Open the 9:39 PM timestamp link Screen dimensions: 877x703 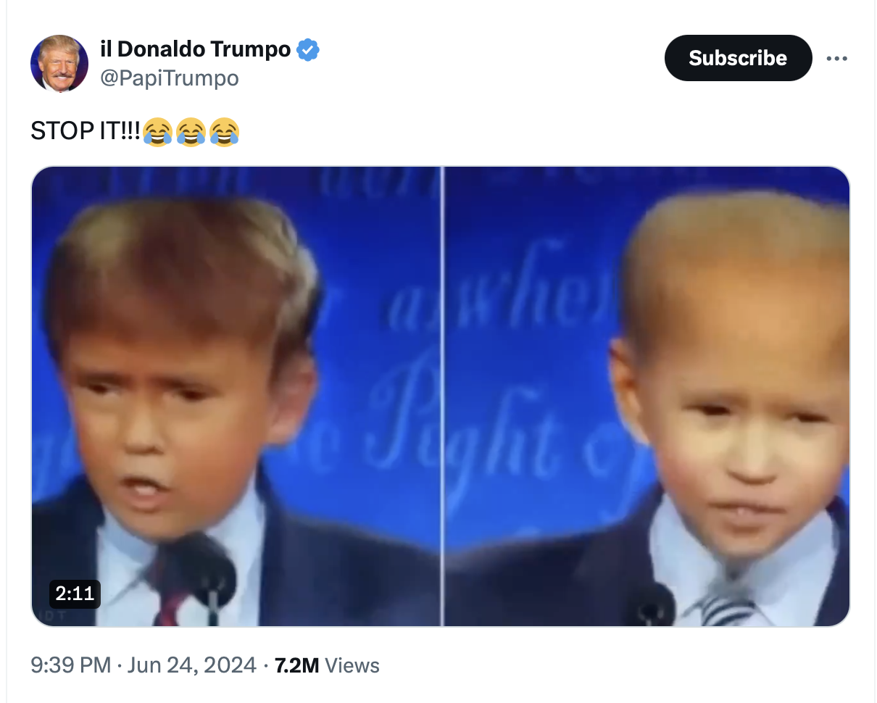tap(71, 665)
